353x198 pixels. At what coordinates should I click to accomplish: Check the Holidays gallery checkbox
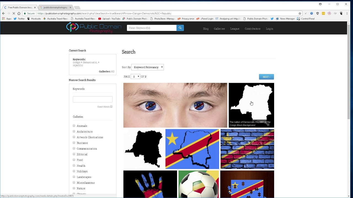74,171
